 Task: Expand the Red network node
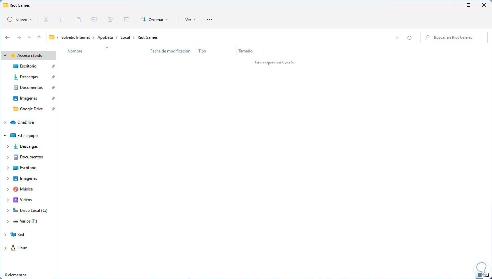click(5, 235)
